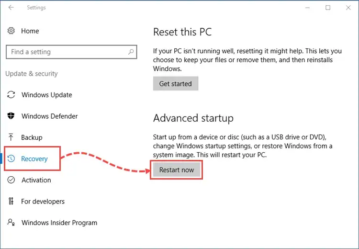Open the Windows Update section
Viewport: 359px width, 249px height.
point(46,95)
